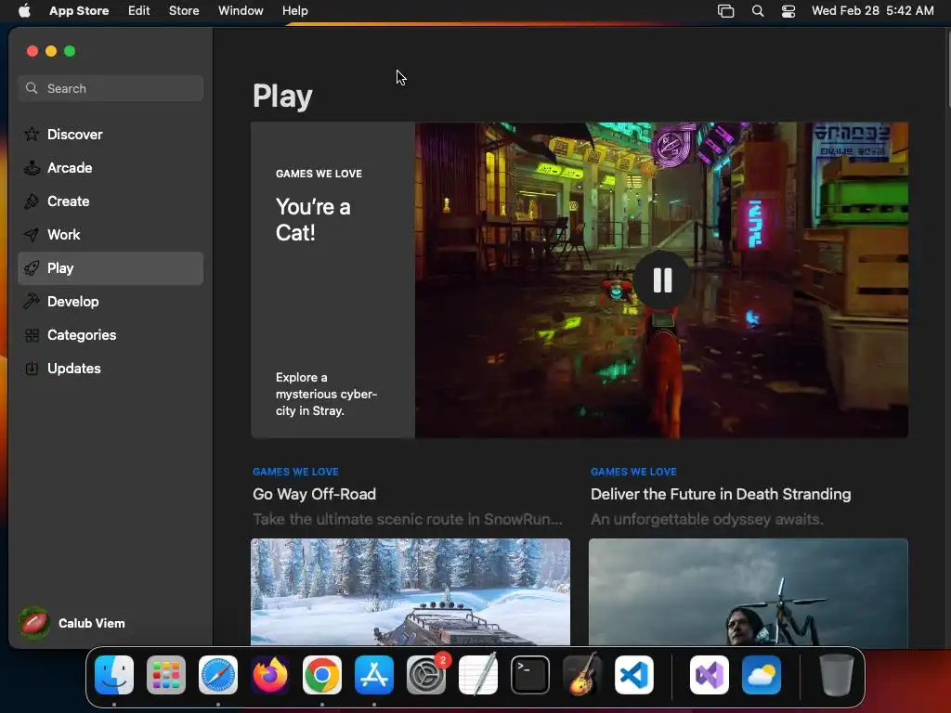The image size is (951, 713).
Task: Open the You're a Cat! feature card
Action: click(x=580, y=280)
